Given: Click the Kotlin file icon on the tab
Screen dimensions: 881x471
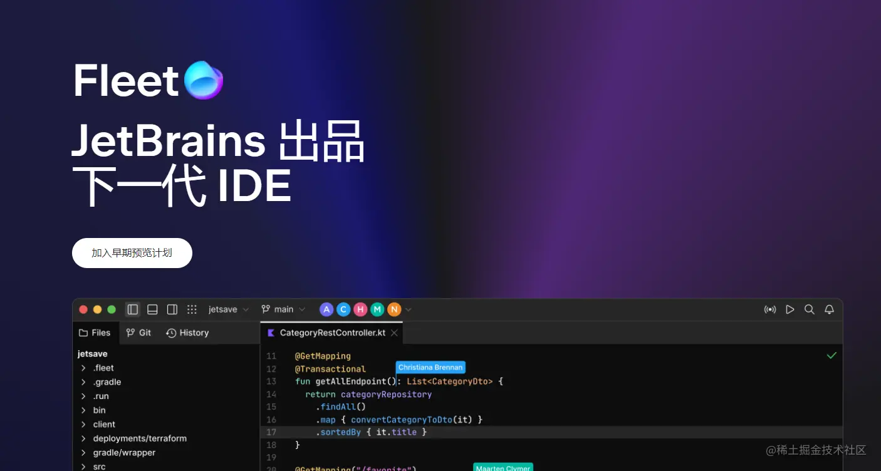Looking at the screenshot, I should [271, 333].
